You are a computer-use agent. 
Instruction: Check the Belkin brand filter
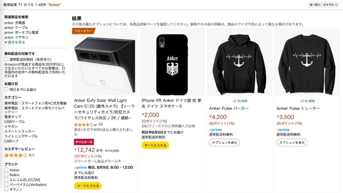point(6,175)
